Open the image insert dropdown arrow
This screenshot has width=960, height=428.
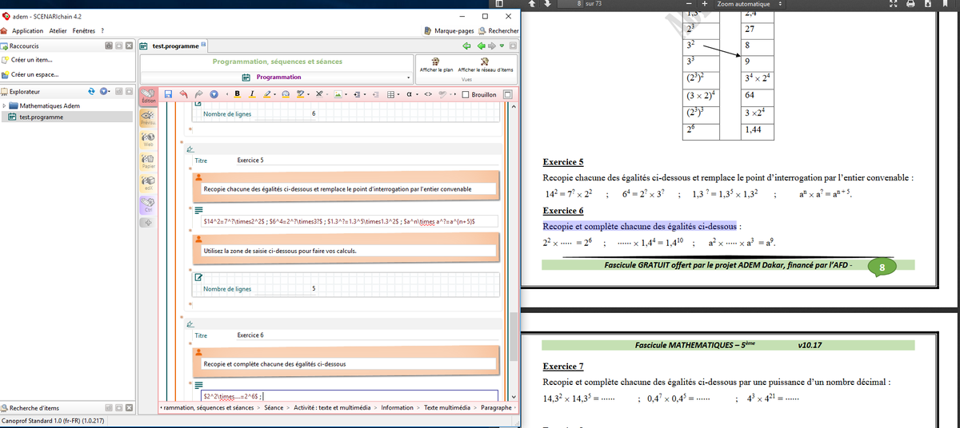pyautogui.click(x=346, y=94)
